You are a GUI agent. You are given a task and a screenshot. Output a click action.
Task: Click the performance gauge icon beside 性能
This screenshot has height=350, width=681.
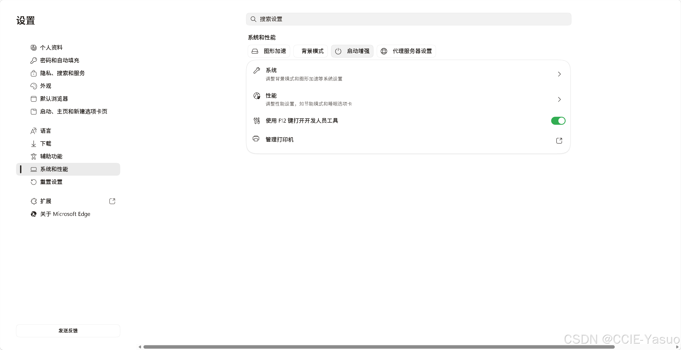(x=257, y=96)
